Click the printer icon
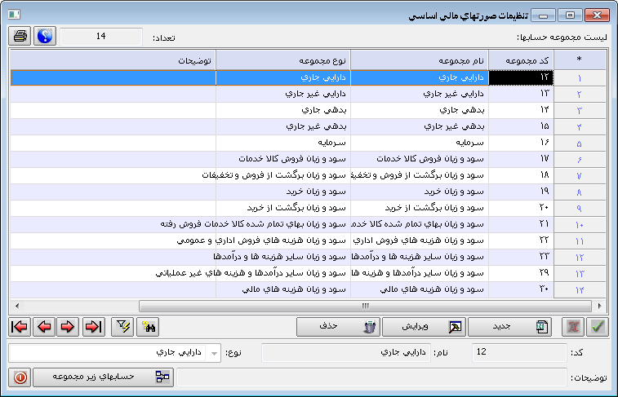Image resolution: width=618 pixels, height=397 pixels. pyautogui.click(x=20, y=36)
